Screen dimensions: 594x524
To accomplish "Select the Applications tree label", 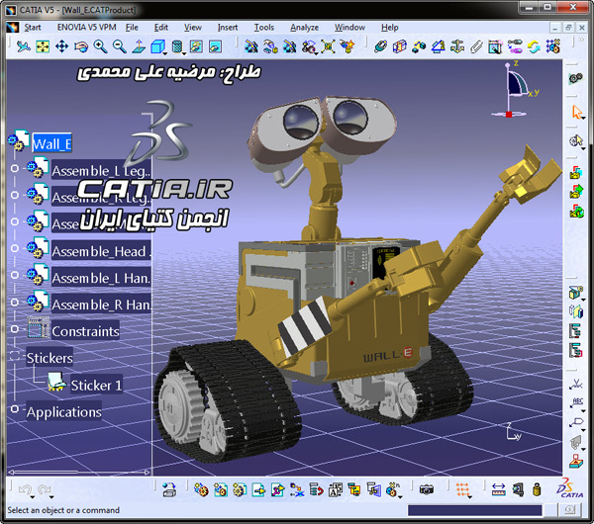I will point(63,411).
